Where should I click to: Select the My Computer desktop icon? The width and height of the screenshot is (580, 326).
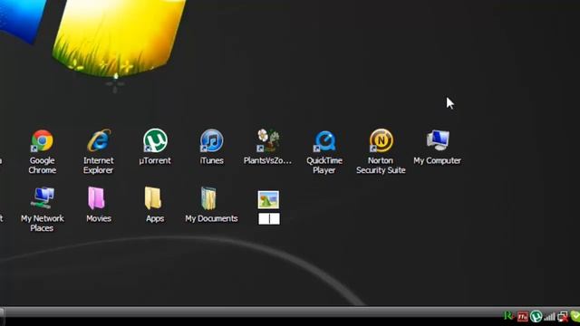coord(438,140)
